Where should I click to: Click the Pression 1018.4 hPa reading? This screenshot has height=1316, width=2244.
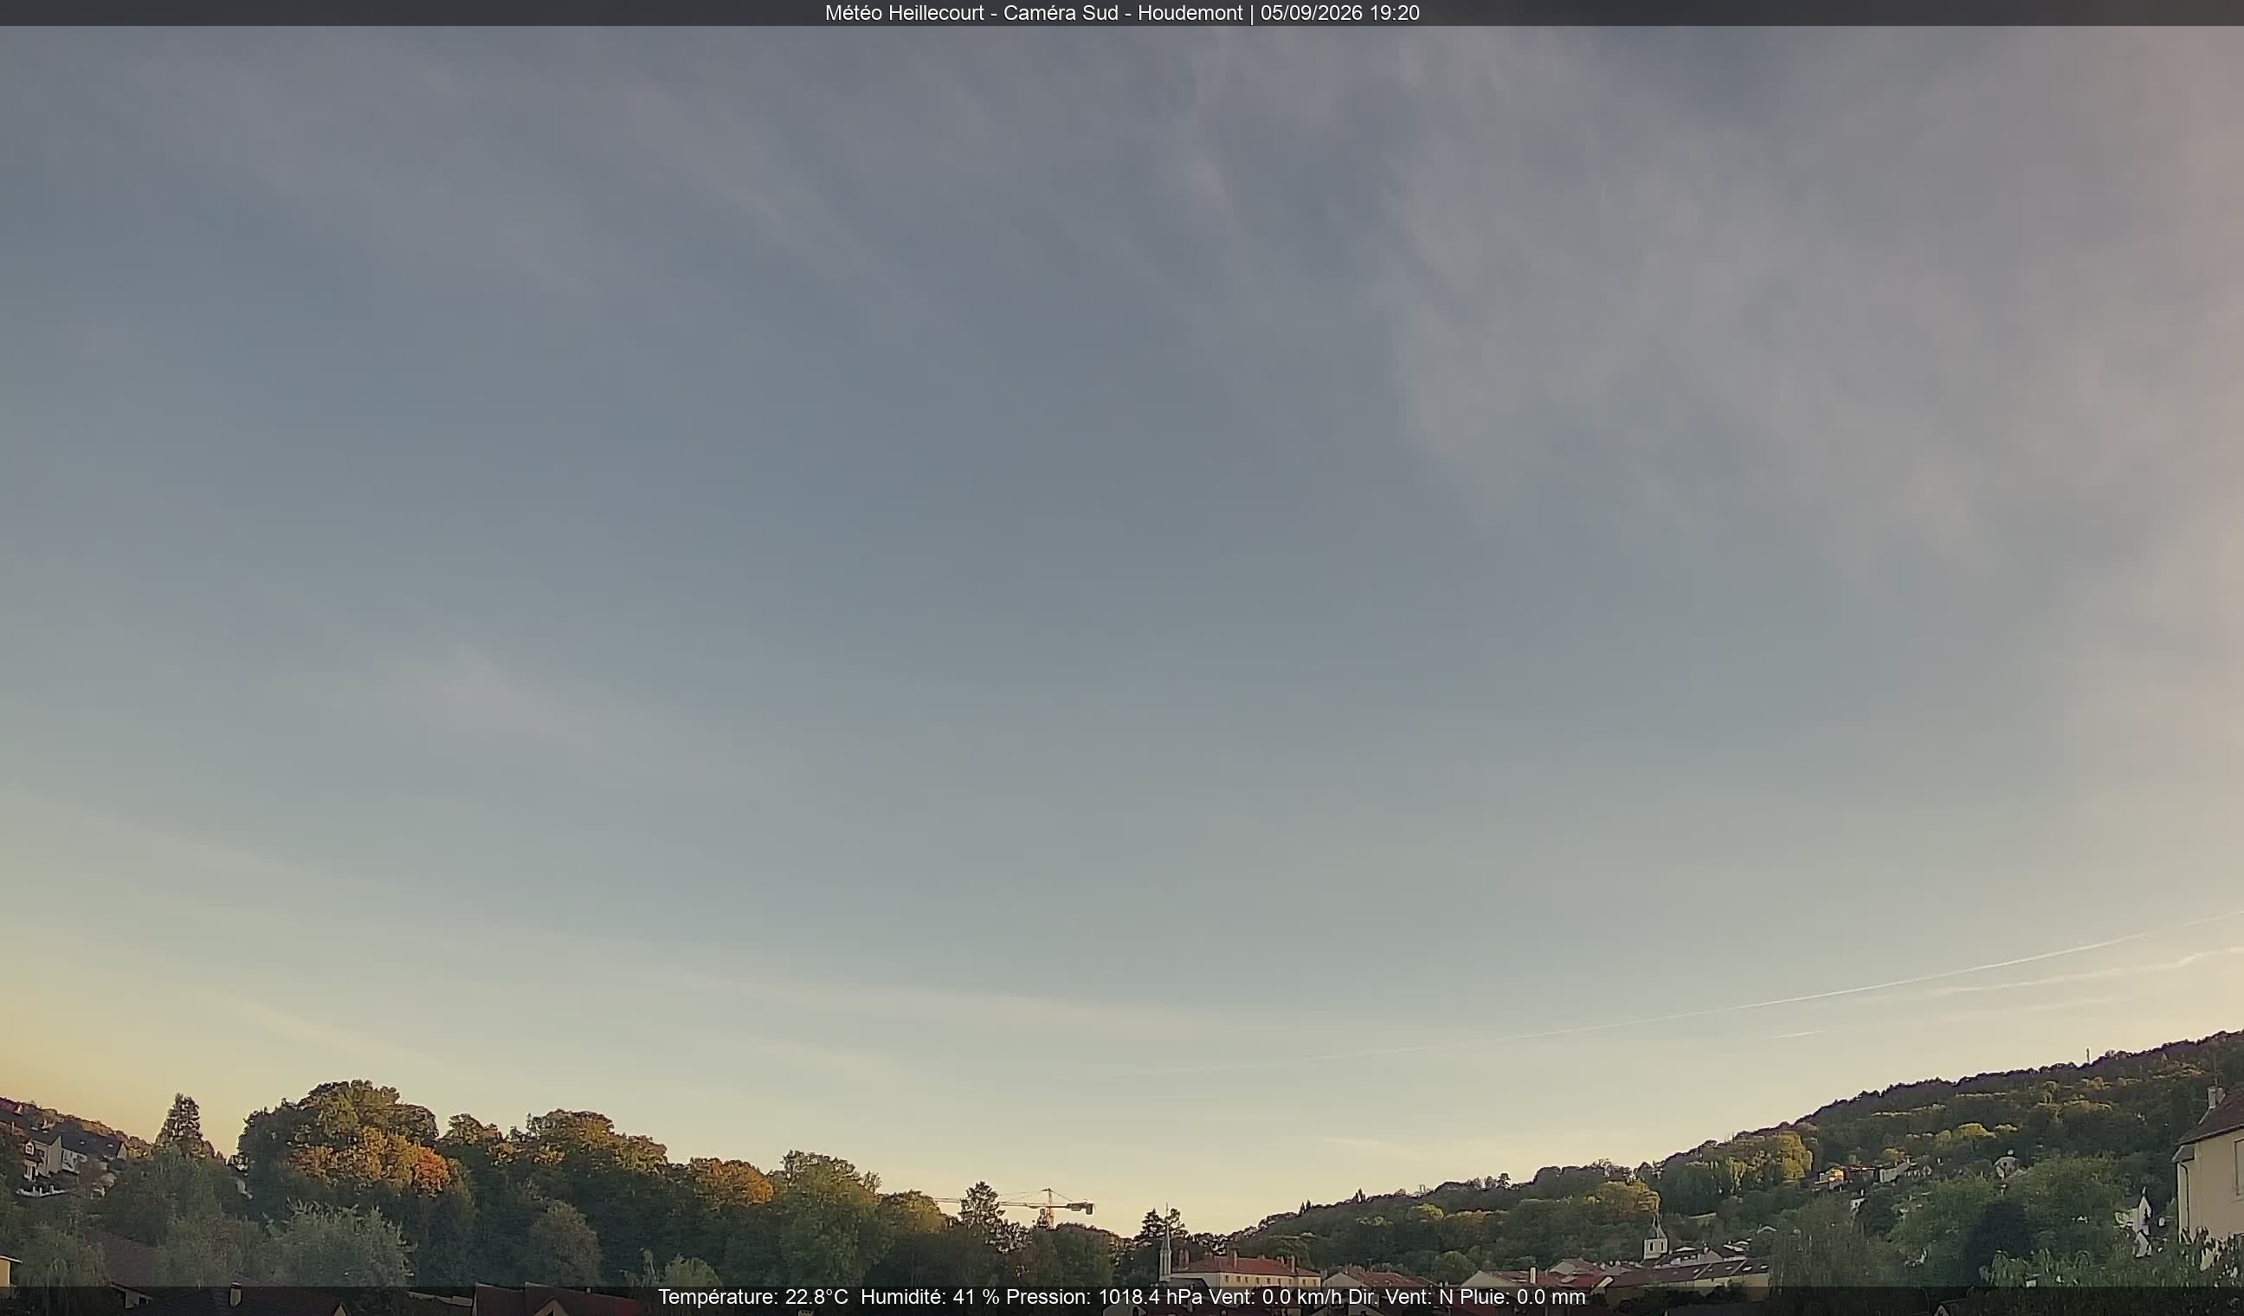click(1104, 1297)
